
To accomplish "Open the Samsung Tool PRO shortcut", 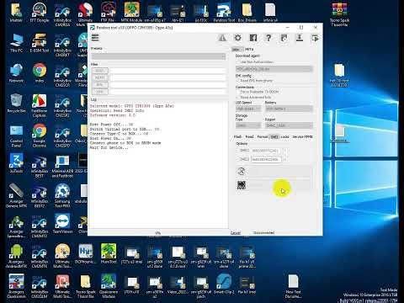I will point(62,195).
